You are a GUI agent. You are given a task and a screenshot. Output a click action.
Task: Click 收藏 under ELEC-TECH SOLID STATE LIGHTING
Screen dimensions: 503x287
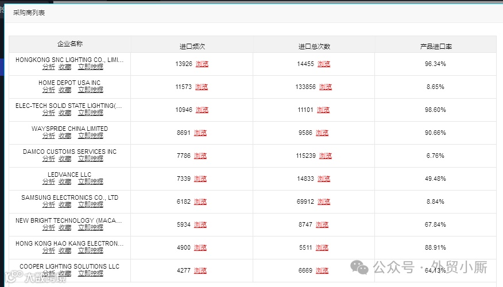click(65, 113)
